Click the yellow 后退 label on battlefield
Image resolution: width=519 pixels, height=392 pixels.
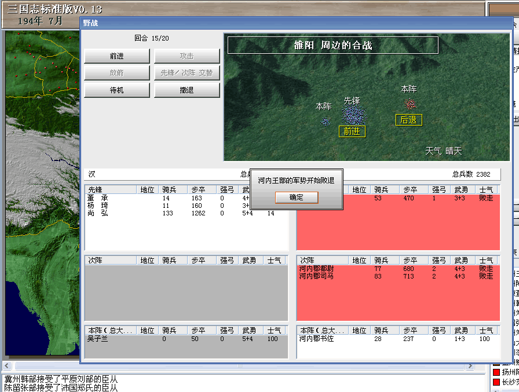click(408, 120)
